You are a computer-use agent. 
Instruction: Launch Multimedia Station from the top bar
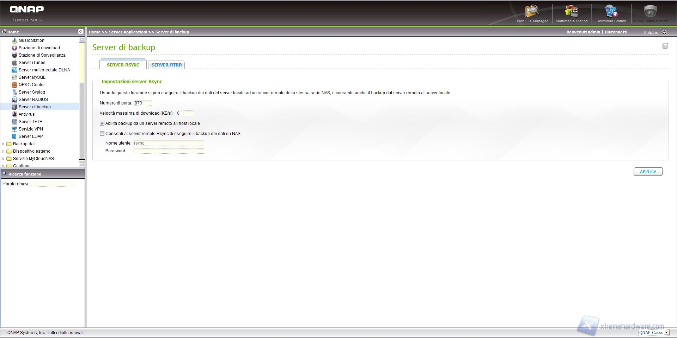[x=571, y=12]
